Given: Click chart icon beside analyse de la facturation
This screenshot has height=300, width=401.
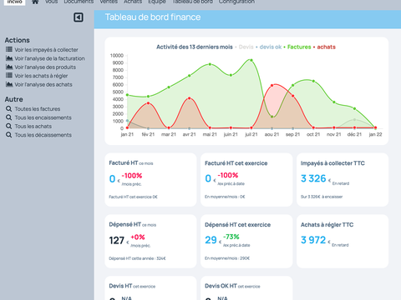Looking at the screenshot, I should click(9, 58).
